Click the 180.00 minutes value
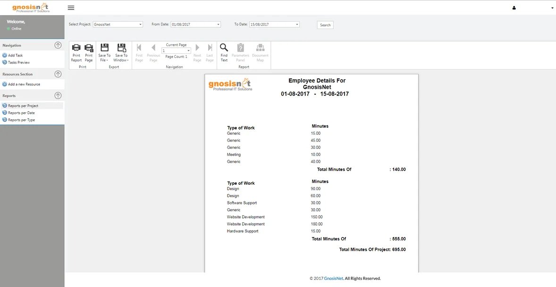 pos(317,224)
